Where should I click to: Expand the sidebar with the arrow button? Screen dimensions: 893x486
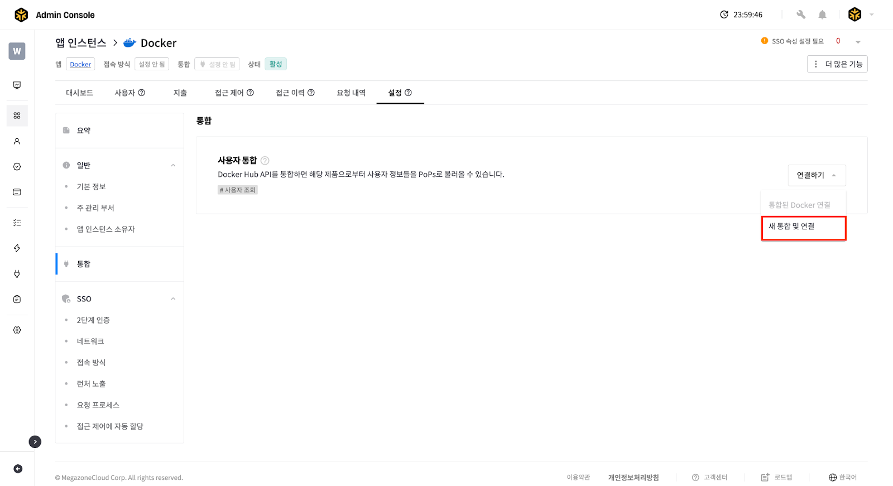point(35,441)
